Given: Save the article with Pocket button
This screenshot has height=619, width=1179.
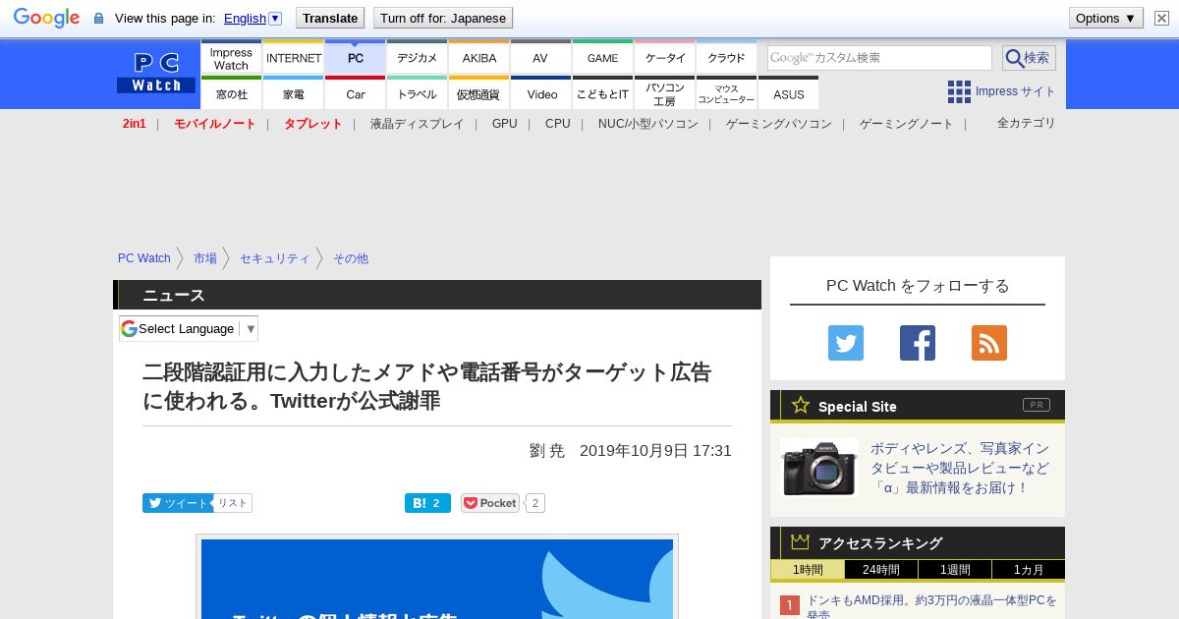Looking at the screenshot, I should pos(490,503).
